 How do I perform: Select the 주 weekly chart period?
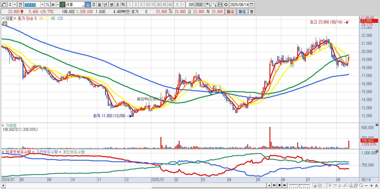(93, 5)
